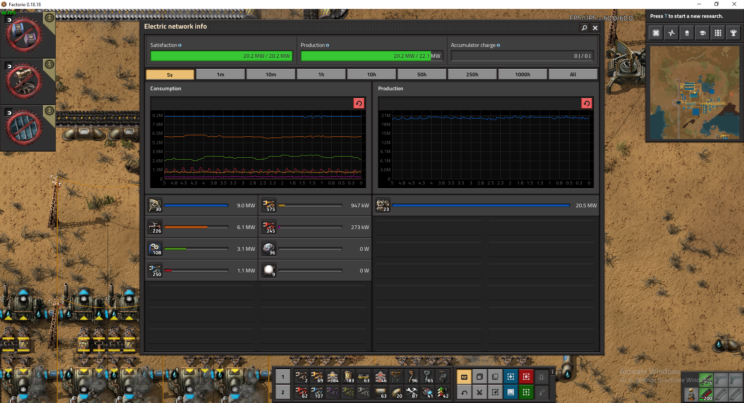Screen dimensions: 744x403
Task: Select quickbar row 2 button
Action: click(283, 392)
